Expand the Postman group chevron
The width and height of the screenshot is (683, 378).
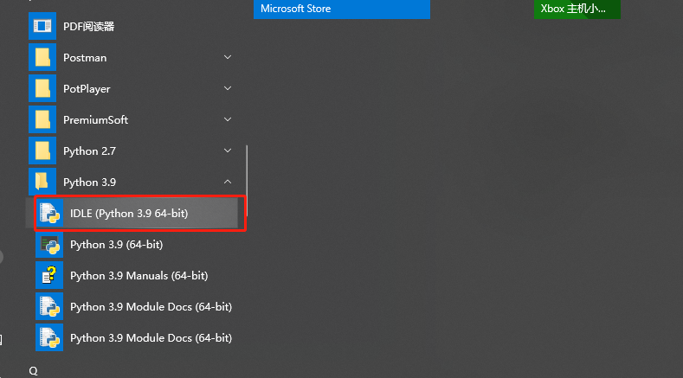228,57
